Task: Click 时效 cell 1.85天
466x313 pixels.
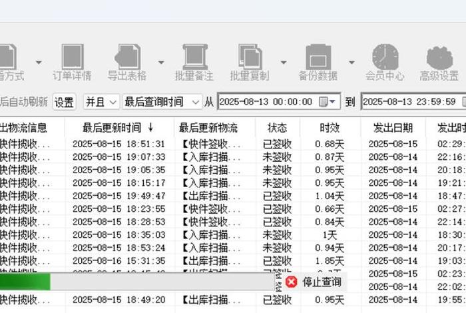Action: click(330, 261)
